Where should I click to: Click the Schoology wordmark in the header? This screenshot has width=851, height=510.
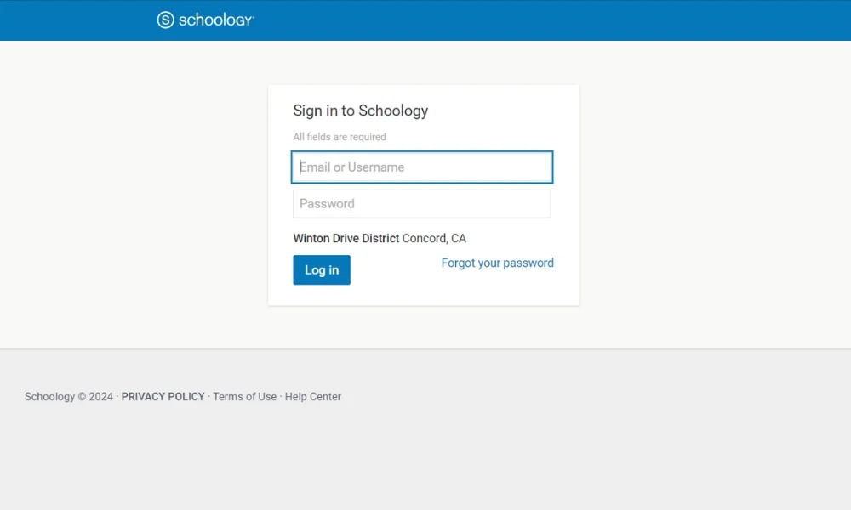(216, 20)
